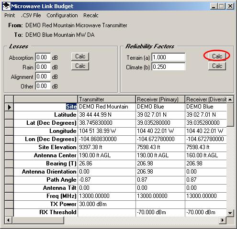Click into the Terrain (a) value field

(x=169, y=57)
